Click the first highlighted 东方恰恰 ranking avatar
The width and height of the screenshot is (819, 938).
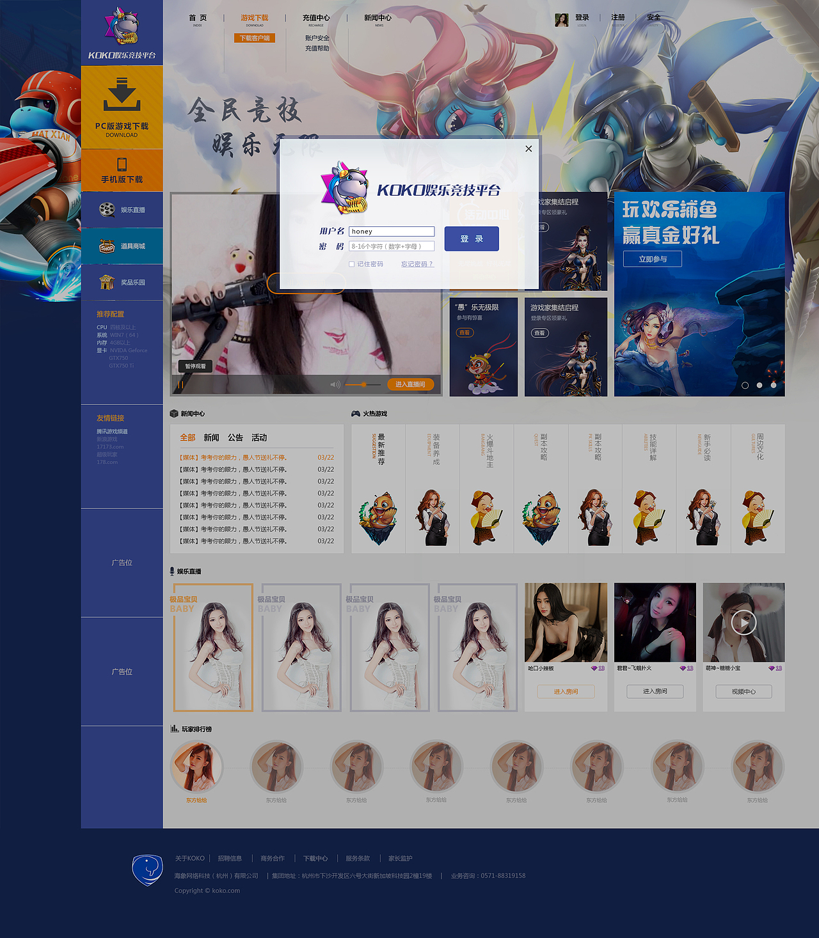point(196,766)
